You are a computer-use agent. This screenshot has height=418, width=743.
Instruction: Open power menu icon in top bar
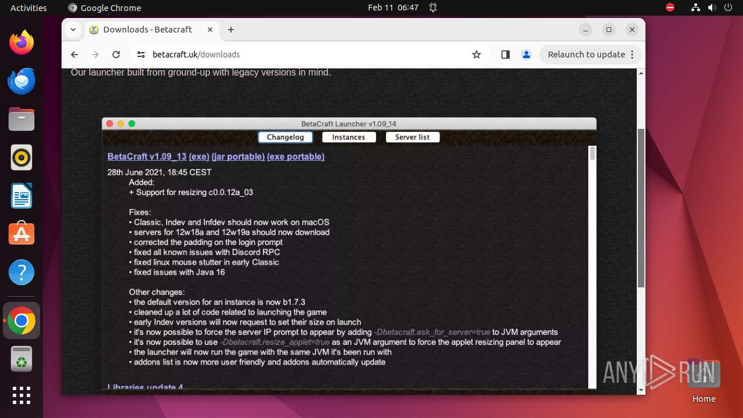click(728, 8)
